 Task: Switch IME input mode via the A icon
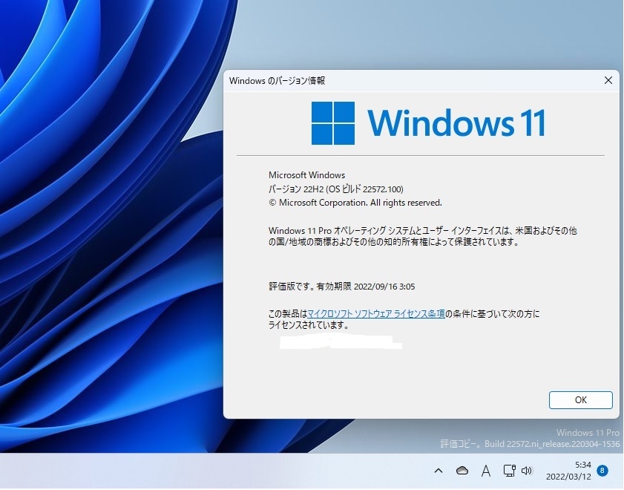click(x=485, y=471)
